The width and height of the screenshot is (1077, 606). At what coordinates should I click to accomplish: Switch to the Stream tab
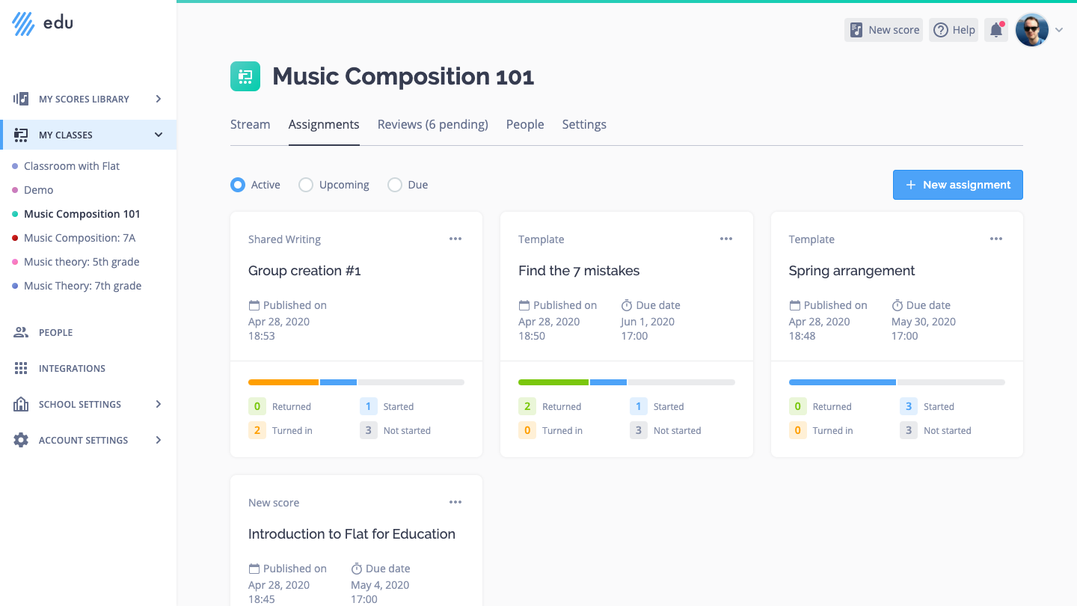tap(251, 124)
